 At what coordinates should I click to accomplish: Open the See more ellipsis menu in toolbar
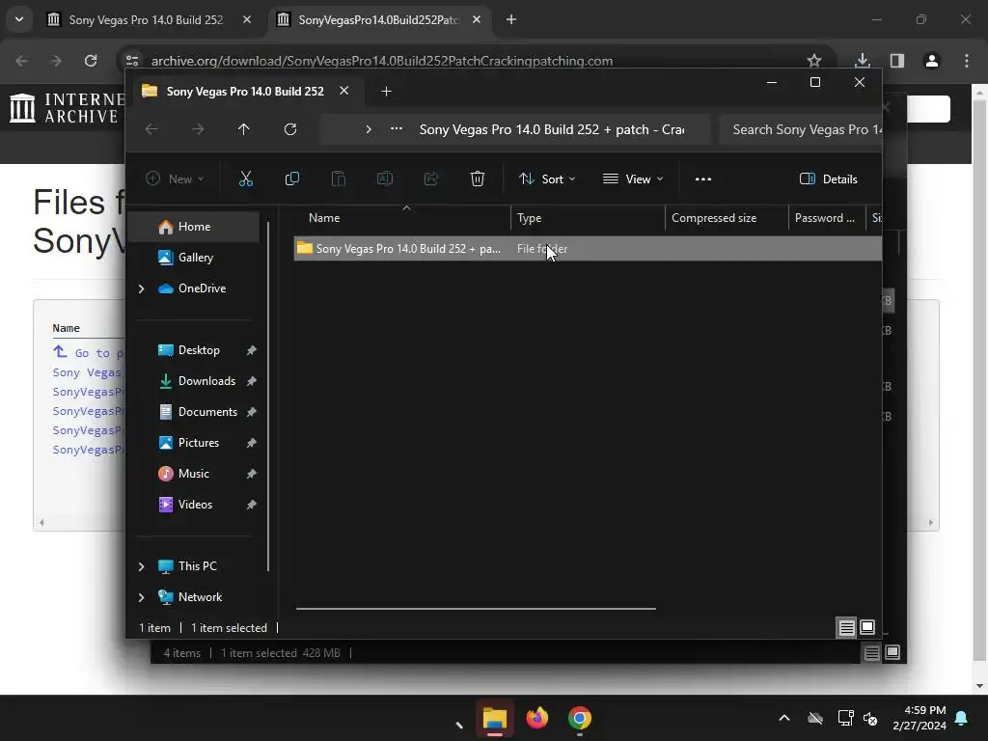[x=703, y=178]
